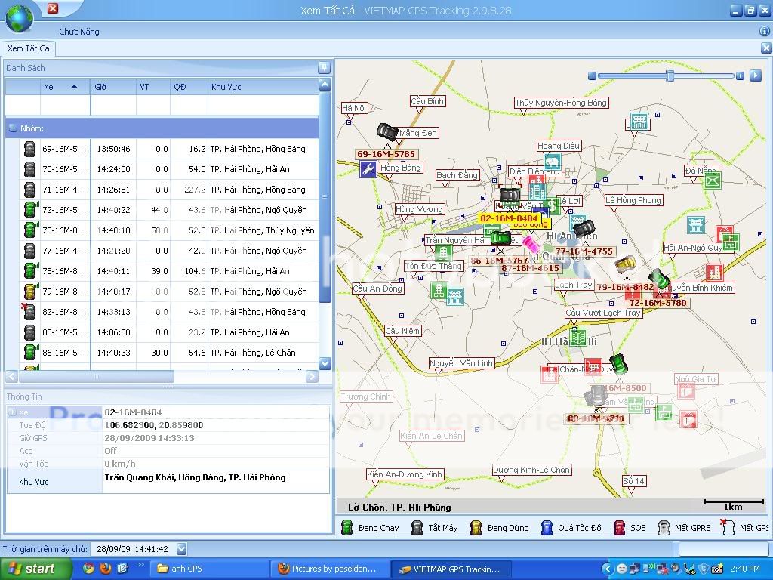Click the globe application icon in title bar
Viewport: 773px width, 580px height.
tap(19, 17)
